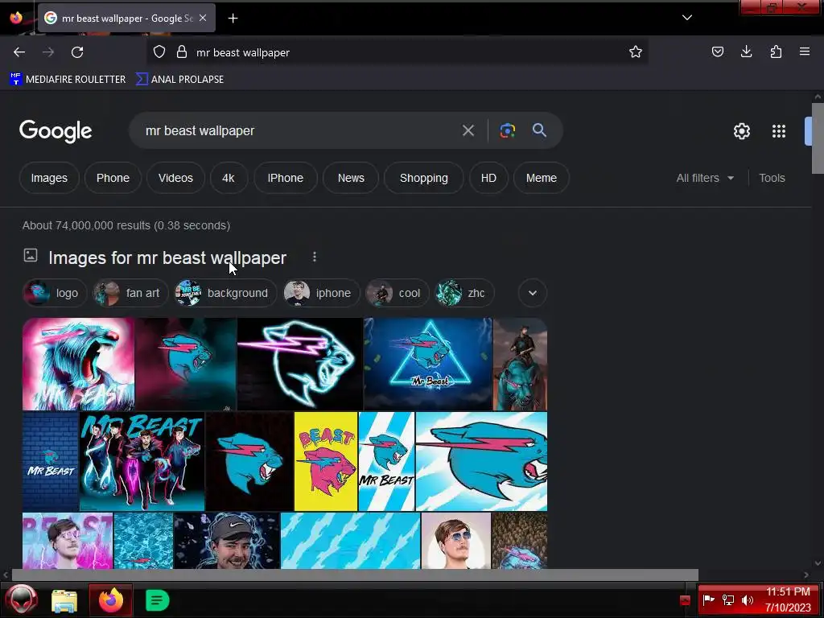This screenshot has height=618, width=824.
Task: Open the alien head Start button
Action: click(22, 600)
